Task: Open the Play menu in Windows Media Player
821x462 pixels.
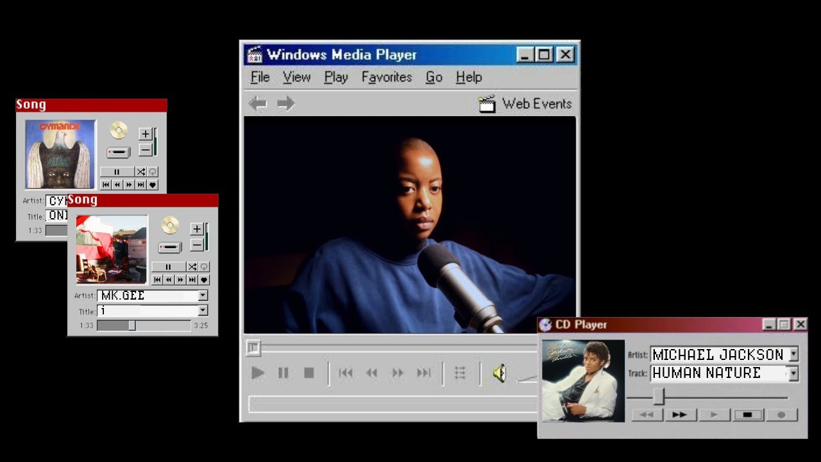Action: point(335,77)
